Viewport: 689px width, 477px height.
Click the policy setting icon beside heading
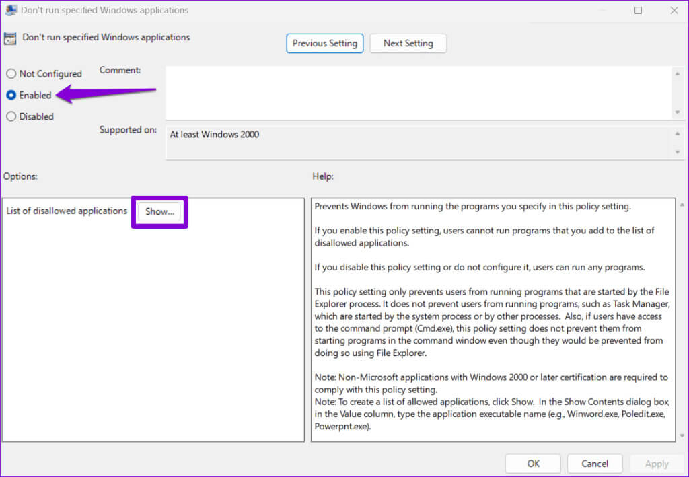(10, 38)
